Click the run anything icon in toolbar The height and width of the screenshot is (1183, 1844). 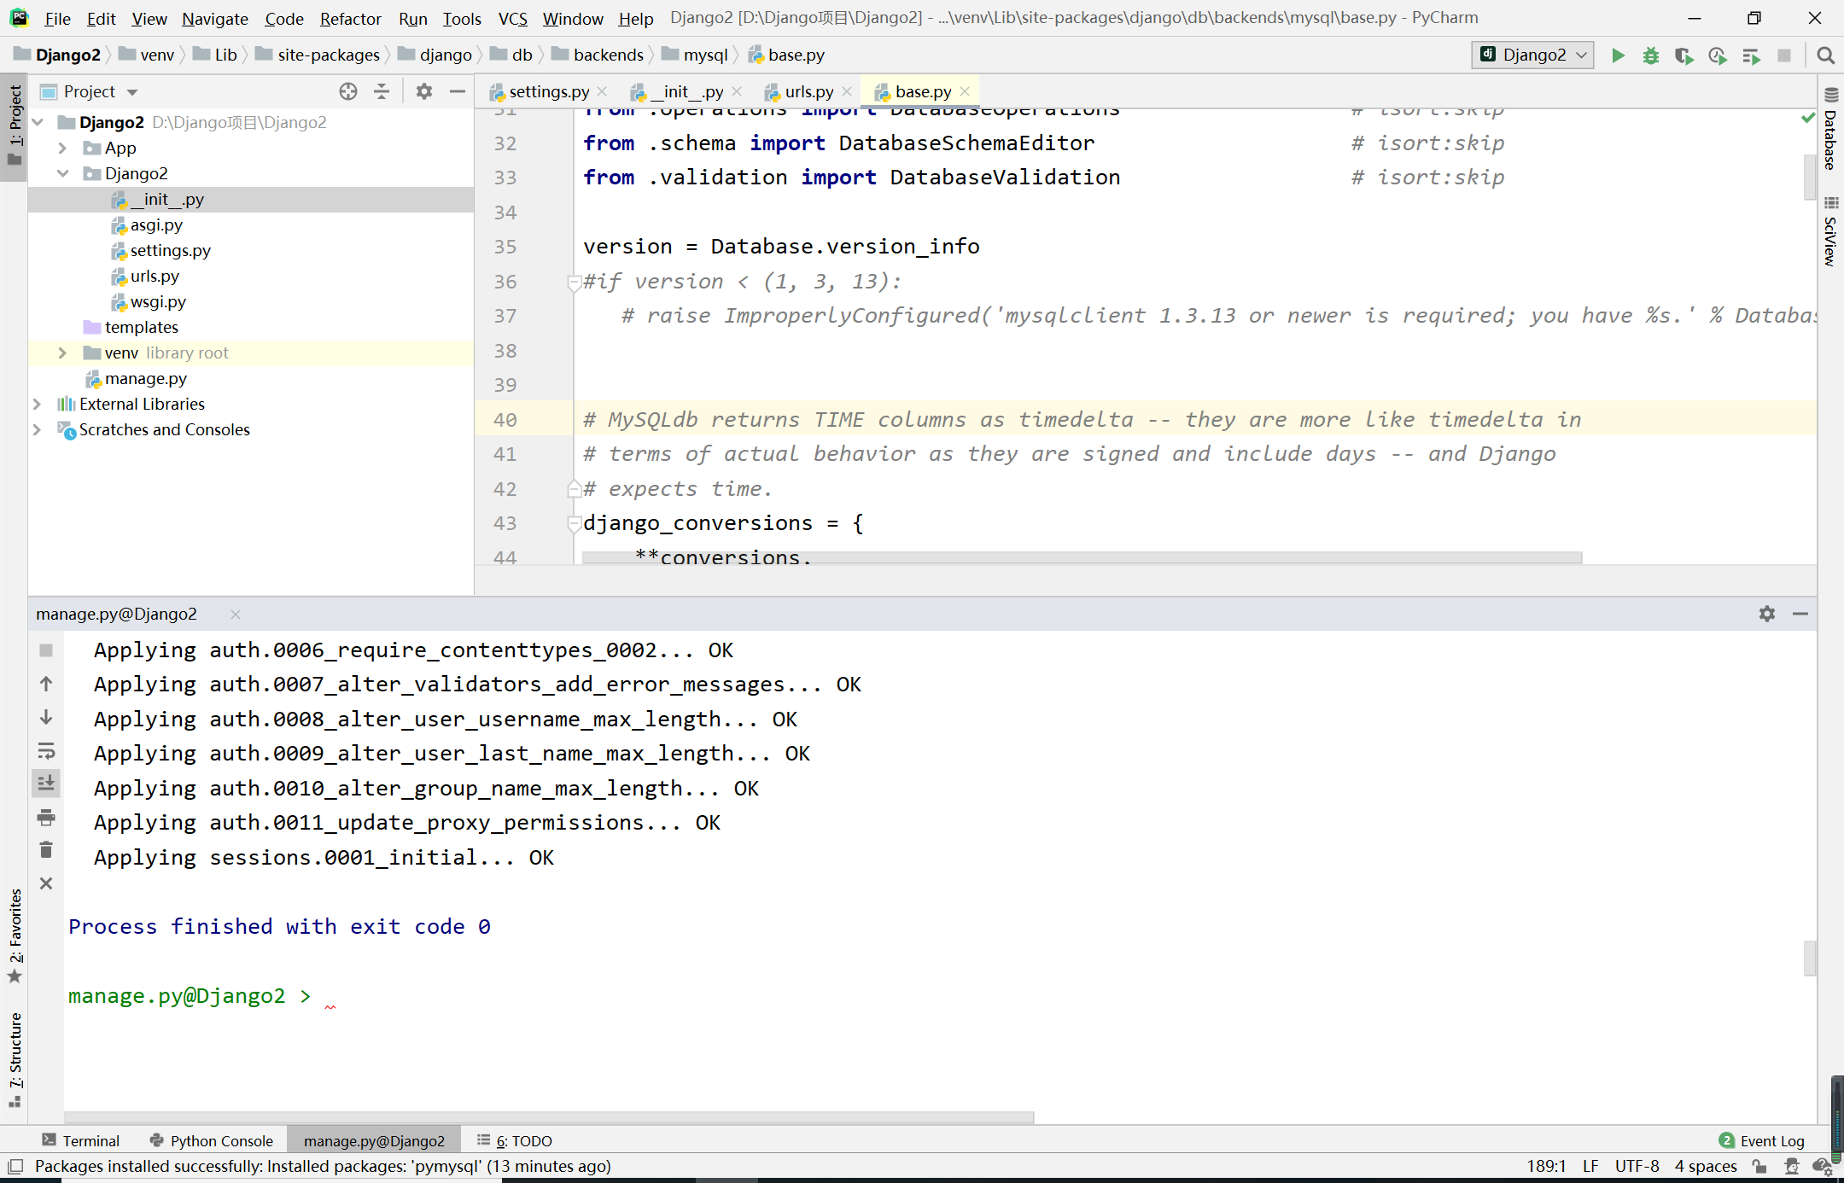tap(1751, 55)
